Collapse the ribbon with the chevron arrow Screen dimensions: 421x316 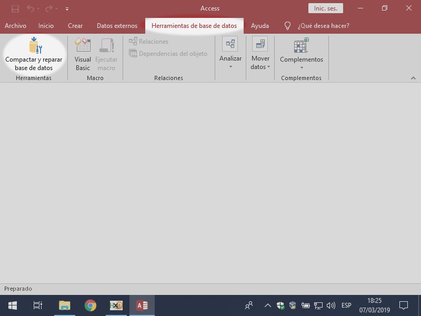click(413, 78)
